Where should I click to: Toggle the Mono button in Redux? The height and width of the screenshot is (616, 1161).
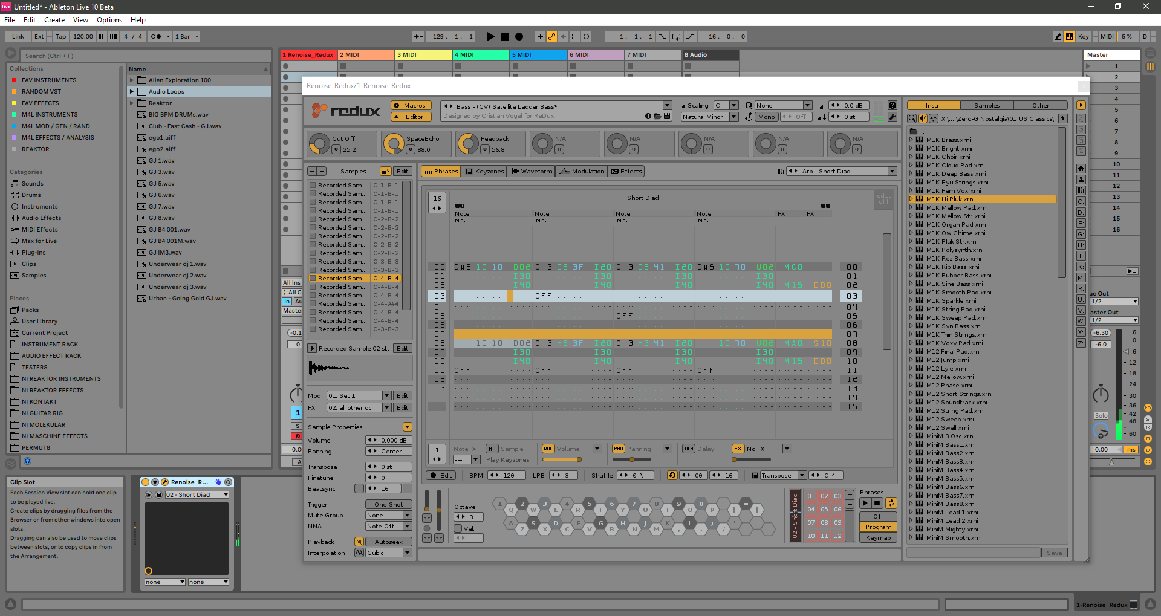766,117
